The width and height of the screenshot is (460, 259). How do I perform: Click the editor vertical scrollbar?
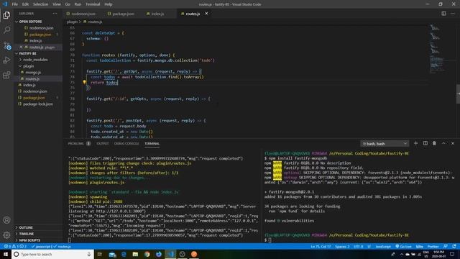click(x=458, y=94)
